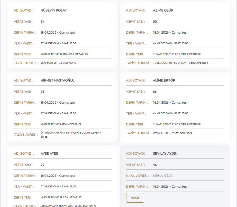The height and width of the screenshot is (207, 237).
Task: Select burial place YUKARI TEKKE 4.ADA MEZARLIĞI
Action: pos(61,124)
